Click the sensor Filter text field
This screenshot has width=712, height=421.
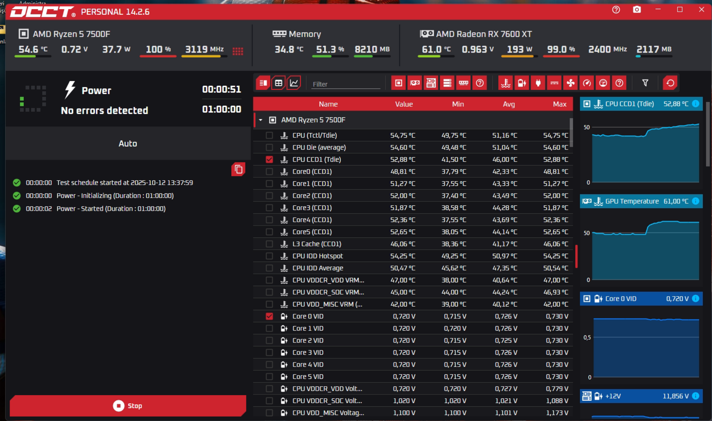click(x=346, y=84)
